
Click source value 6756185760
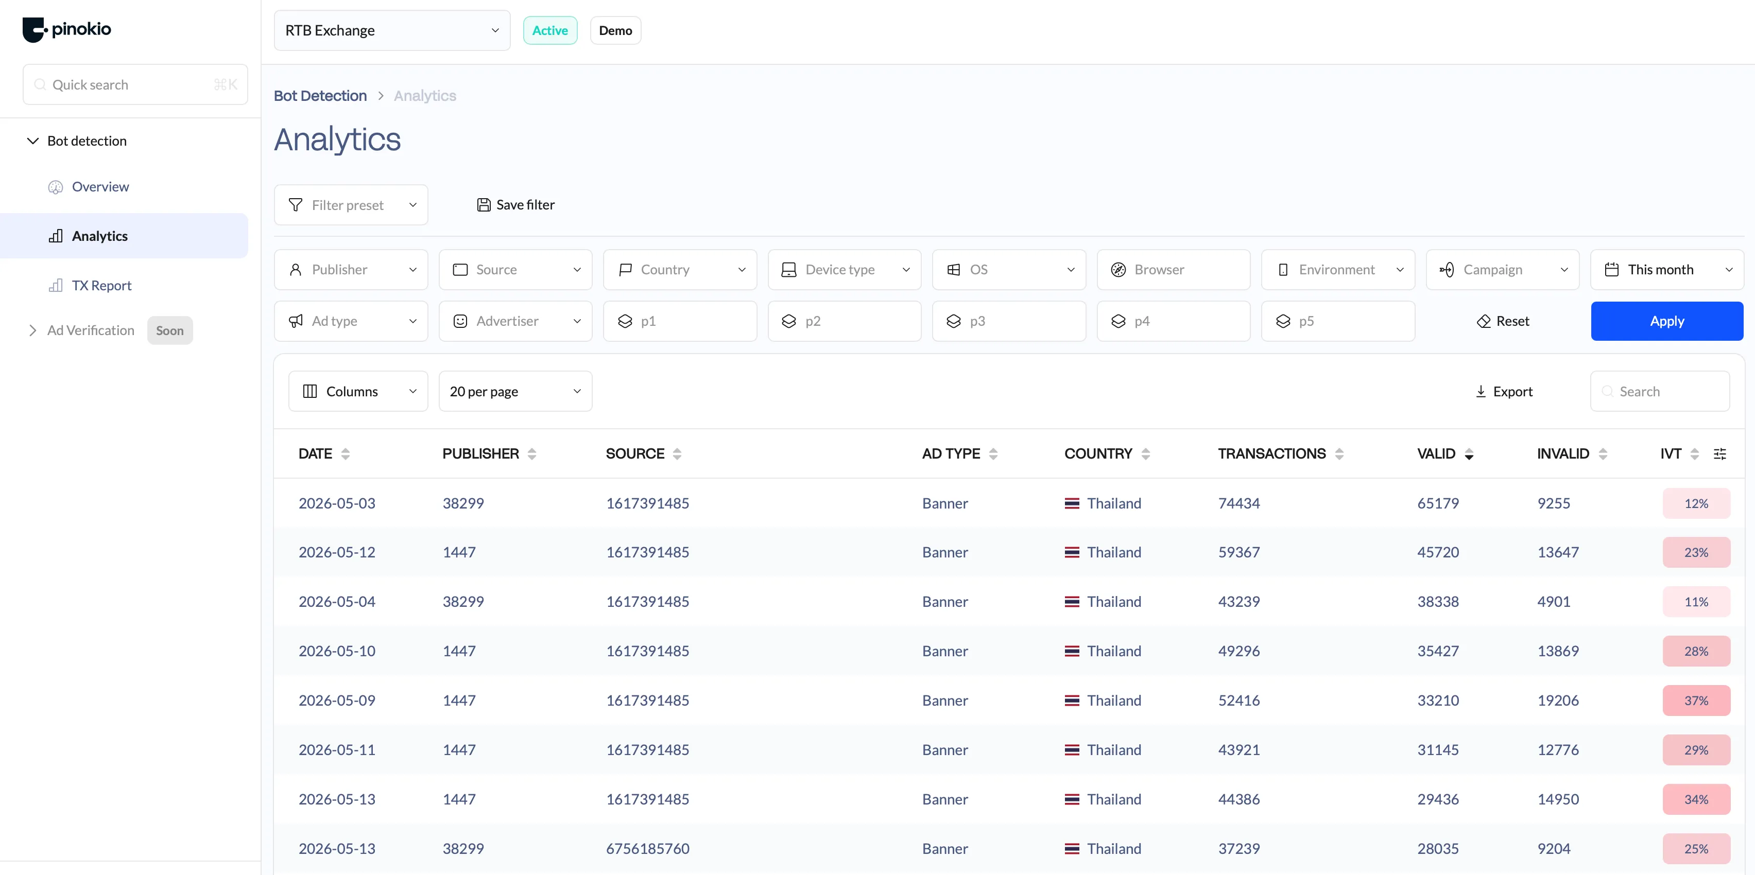click(x=648, y=849)
